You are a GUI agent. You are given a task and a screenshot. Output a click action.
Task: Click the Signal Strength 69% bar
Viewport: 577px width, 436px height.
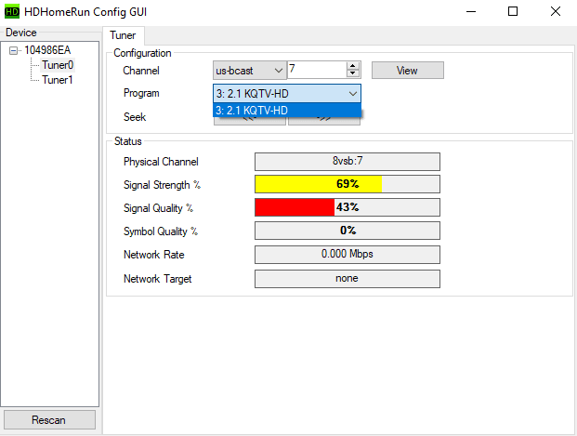click(x=347, y=184)
